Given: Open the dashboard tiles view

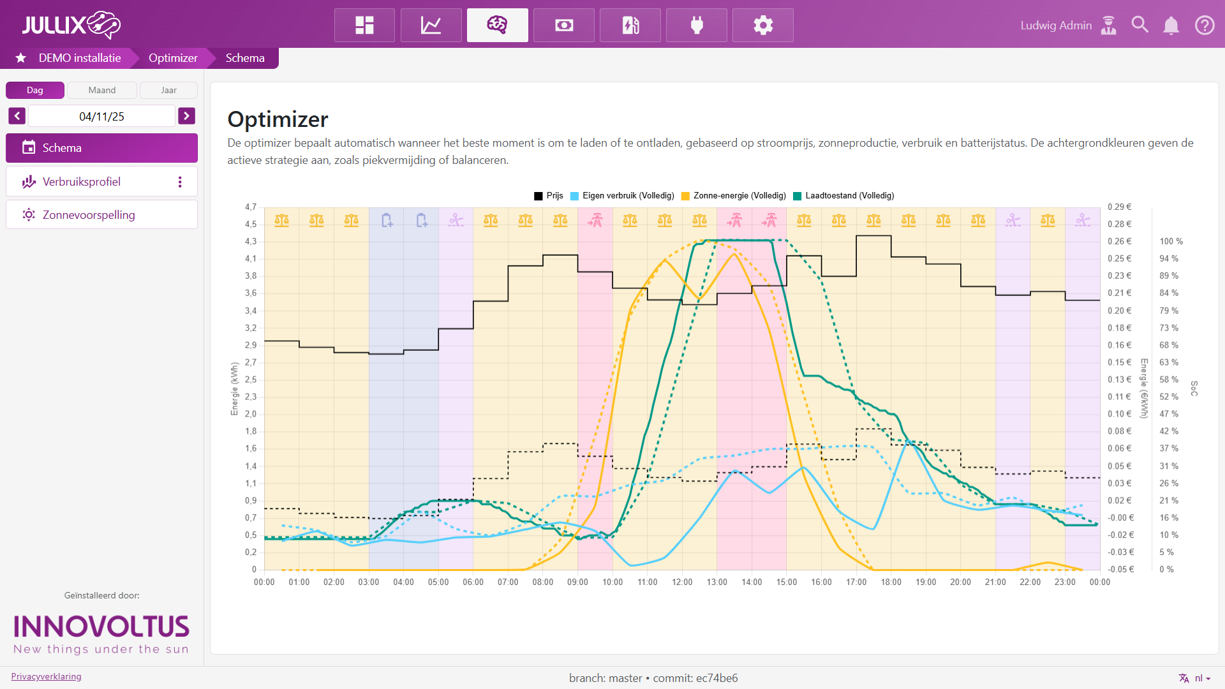Looking at the screenshot, I should click(x=364, y=26).
